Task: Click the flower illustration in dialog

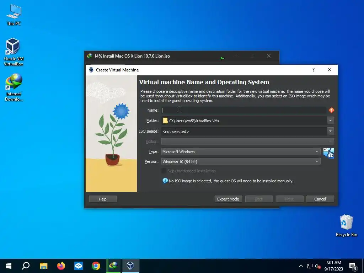Action: pyautogui.click(x=111, y=134)
